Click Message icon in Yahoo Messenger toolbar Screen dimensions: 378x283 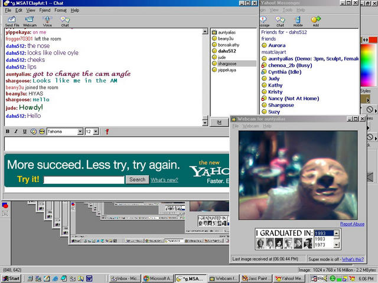[264, 21]
